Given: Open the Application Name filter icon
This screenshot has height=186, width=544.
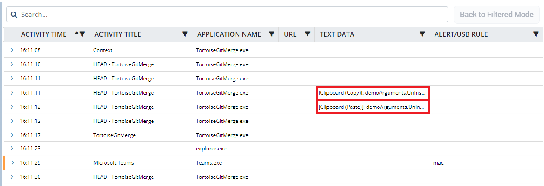Looking at the screenshot, I should pyautogui.click(x=271, y=34).
